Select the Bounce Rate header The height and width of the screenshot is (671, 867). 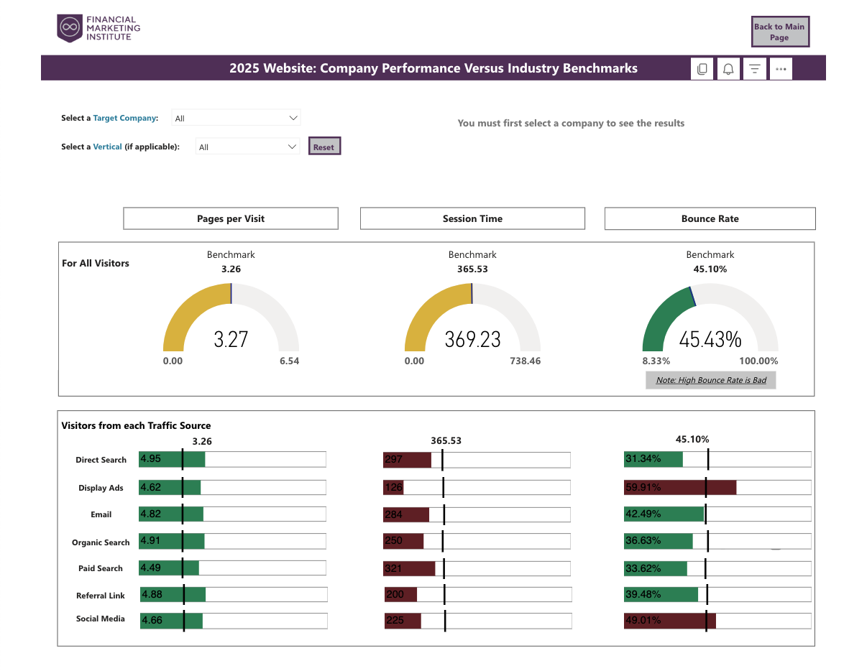710,218
